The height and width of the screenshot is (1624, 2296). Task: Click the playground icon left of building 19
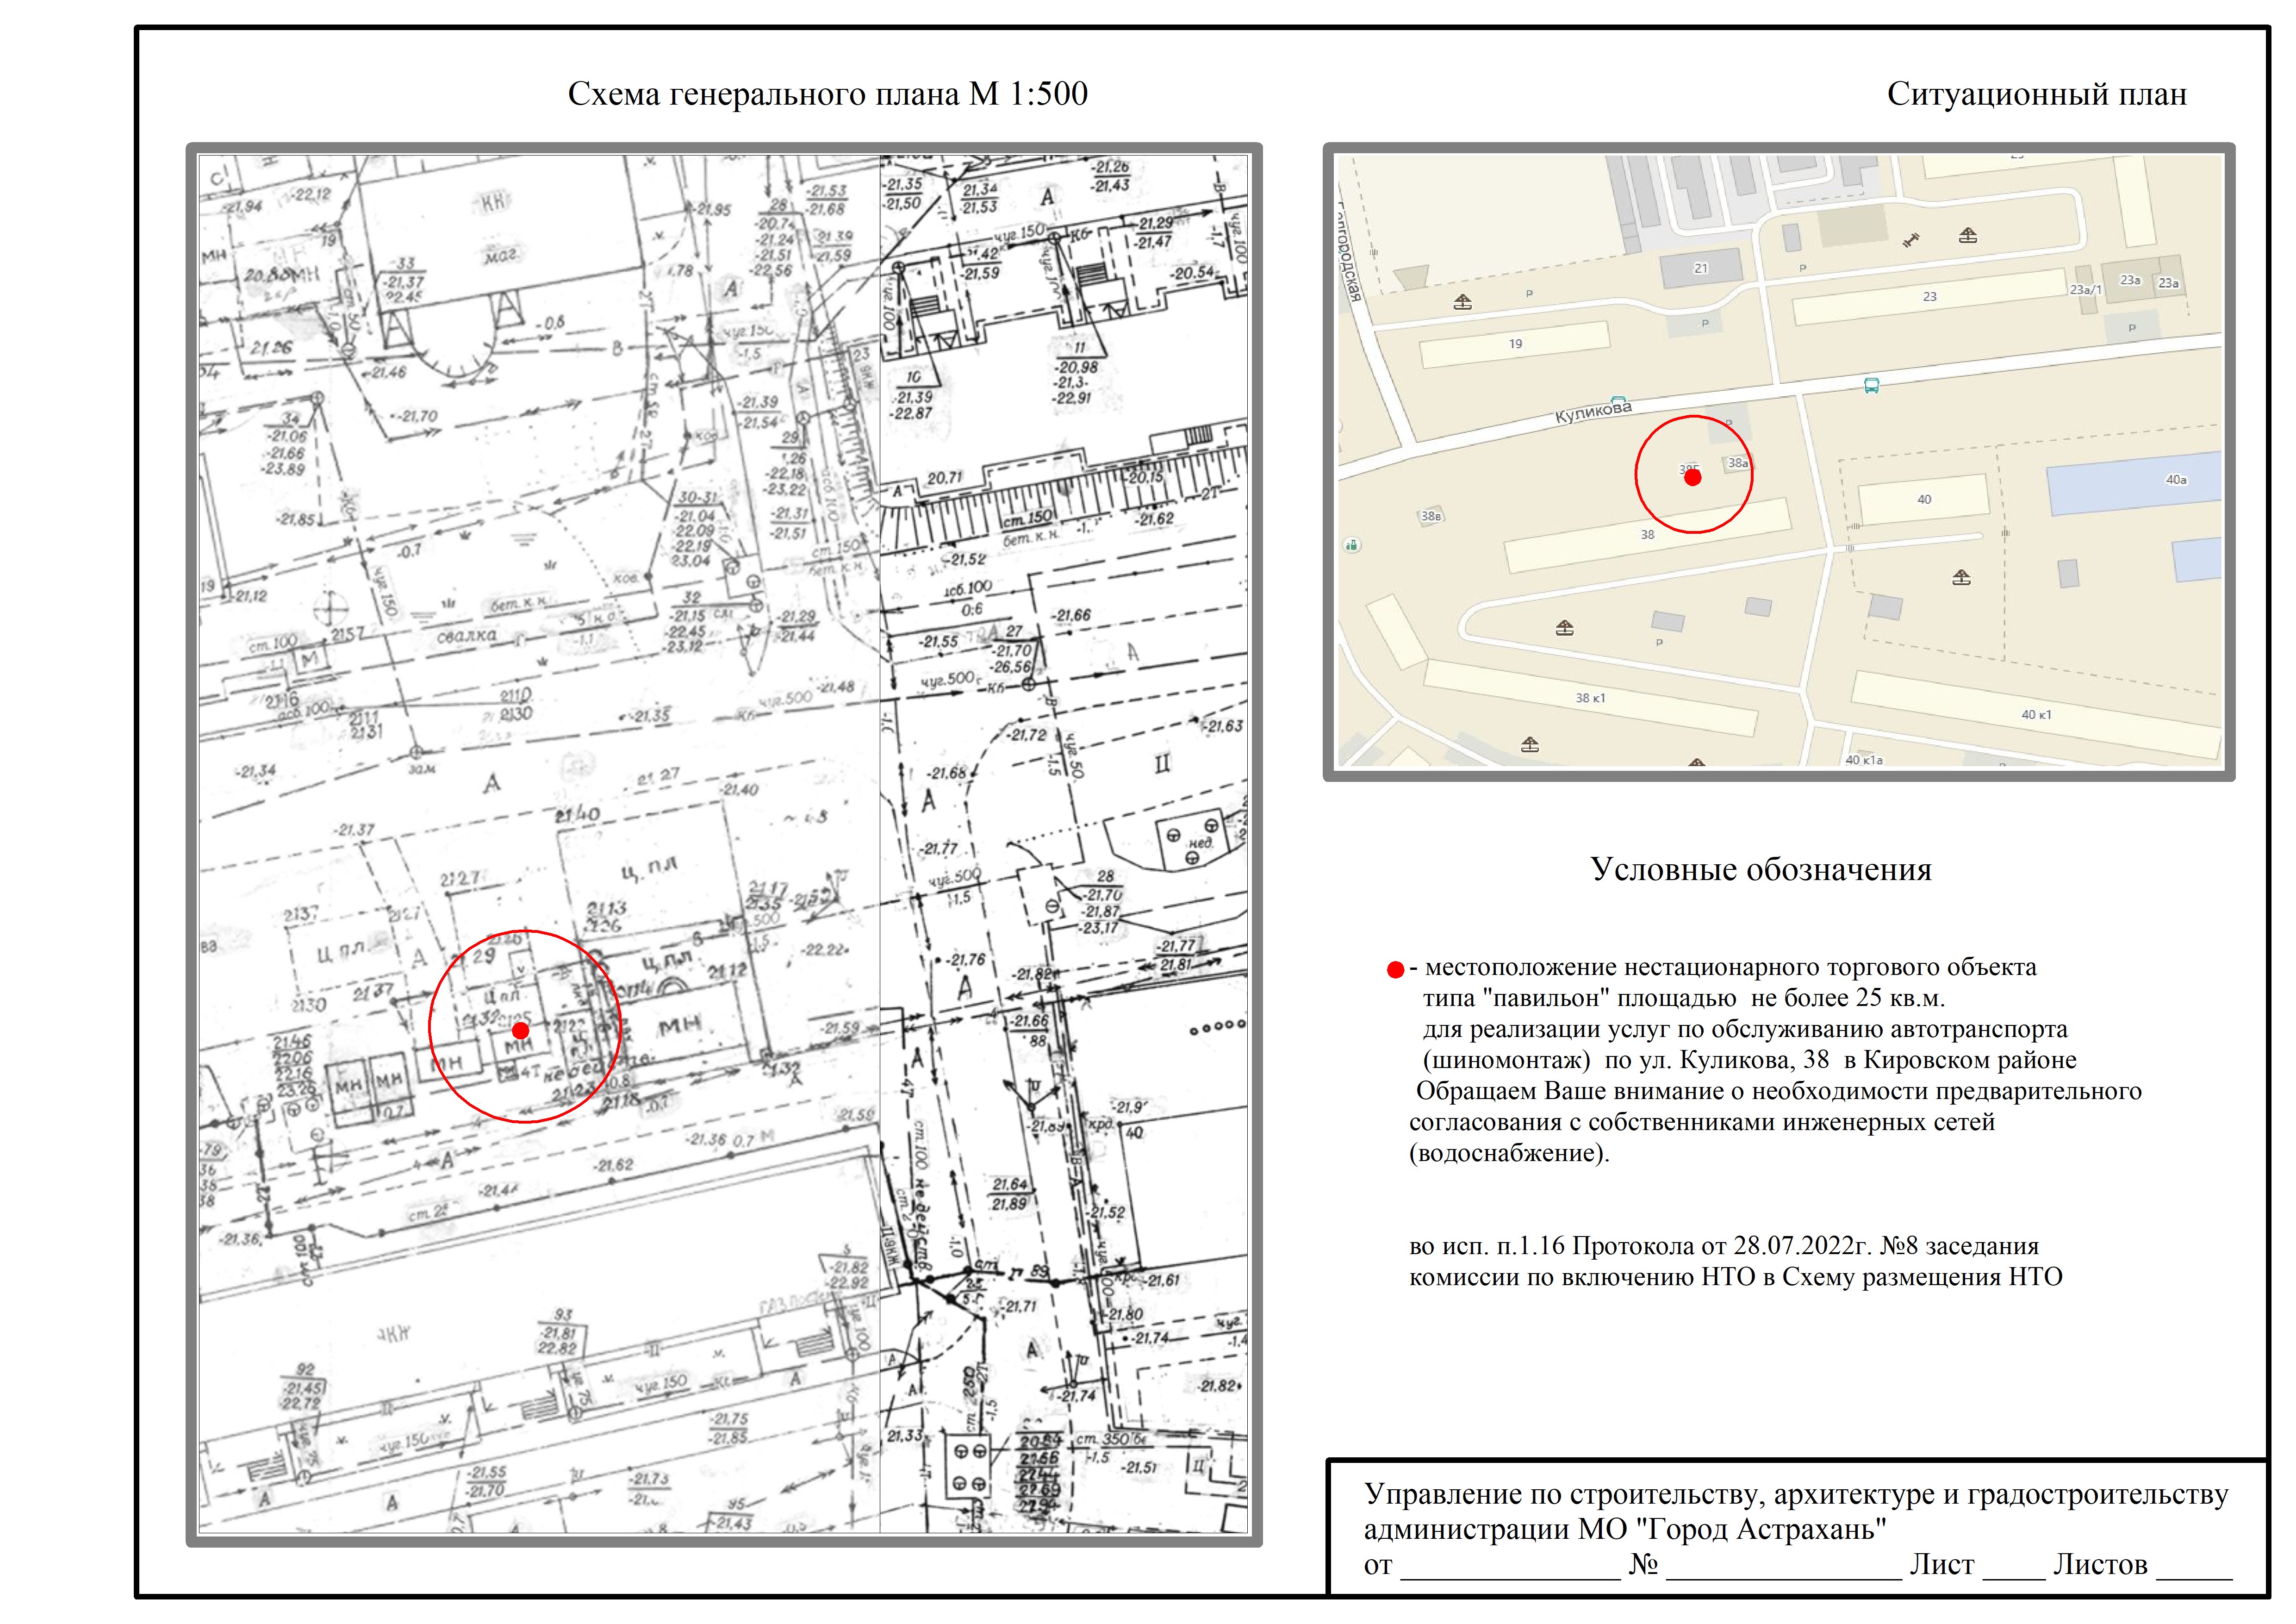coord(1463,301)
